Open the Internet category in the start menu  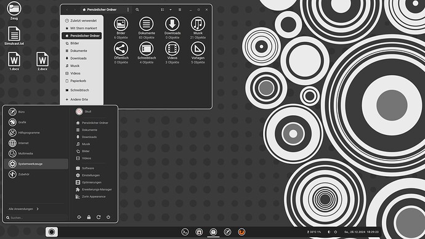tap(36, 143)
